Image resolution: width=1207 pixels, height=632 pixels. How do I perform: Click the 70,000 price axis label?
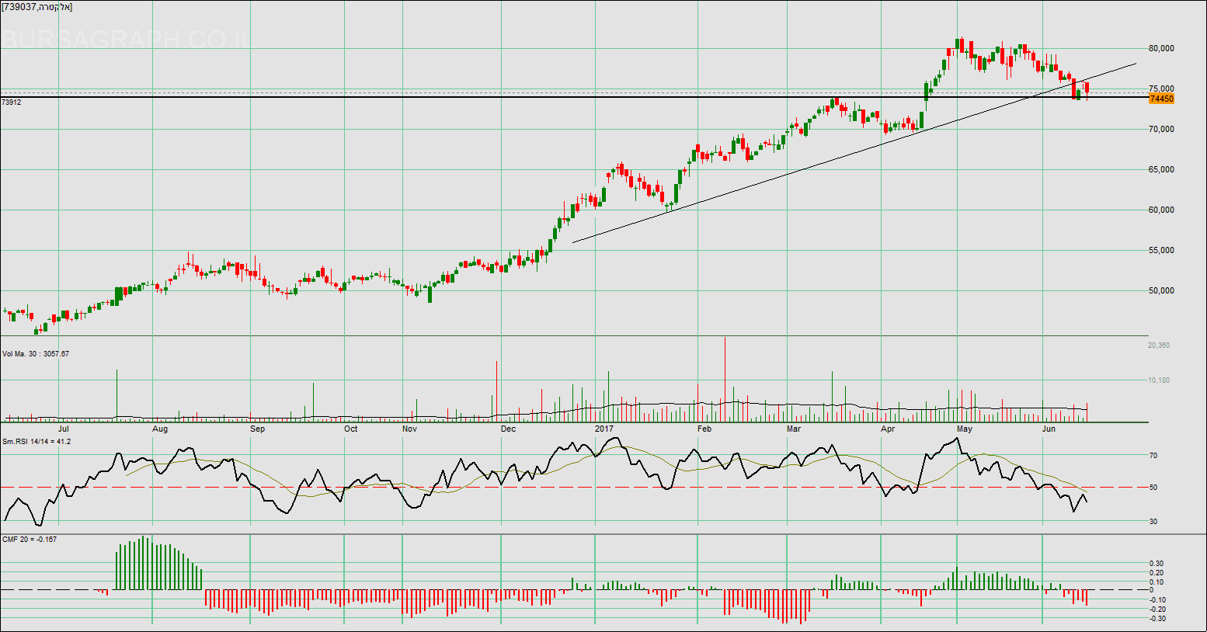coord(1161,129)
